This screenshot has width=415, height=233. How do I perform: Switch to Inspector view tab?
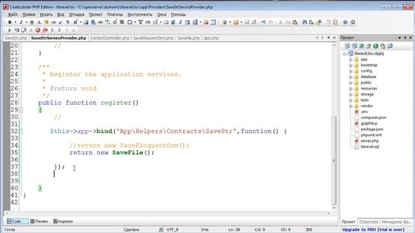[63, 221]
